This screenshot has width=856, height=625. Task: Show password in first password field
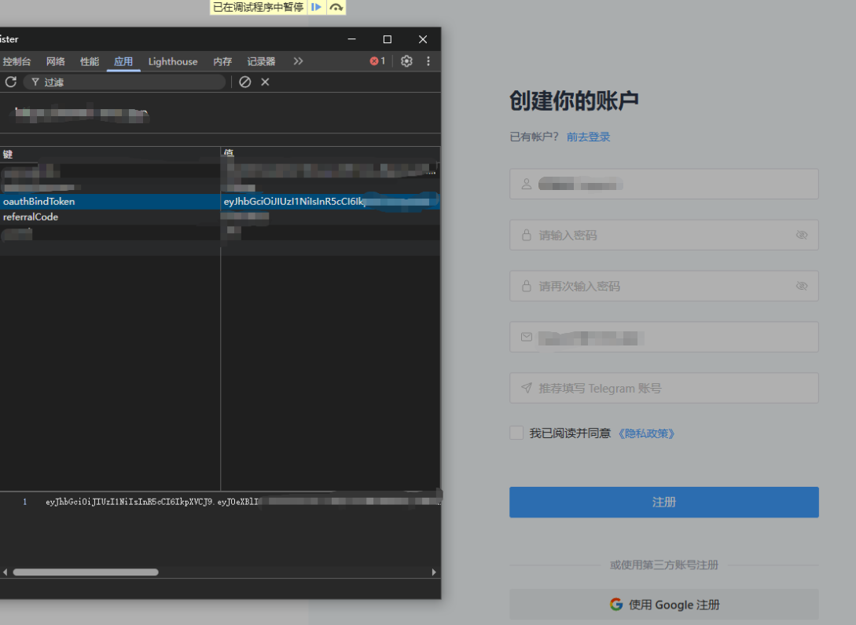pos(802,235)
